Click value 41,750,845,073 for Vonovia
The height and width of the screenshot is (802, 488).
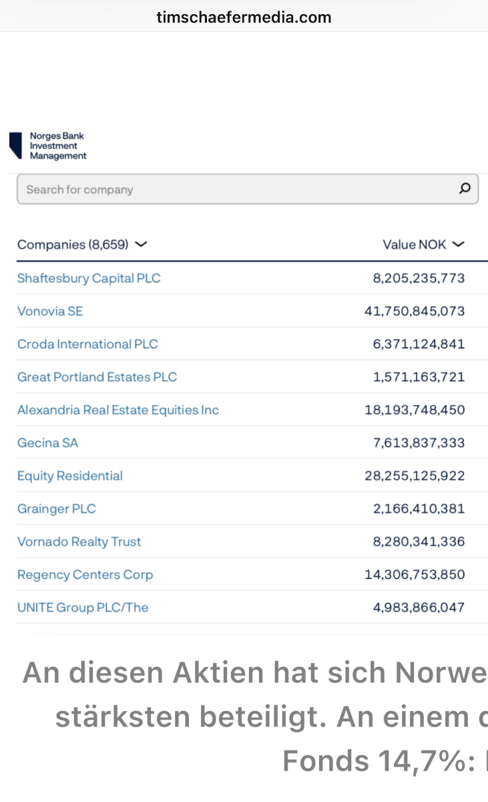point(415,311)
